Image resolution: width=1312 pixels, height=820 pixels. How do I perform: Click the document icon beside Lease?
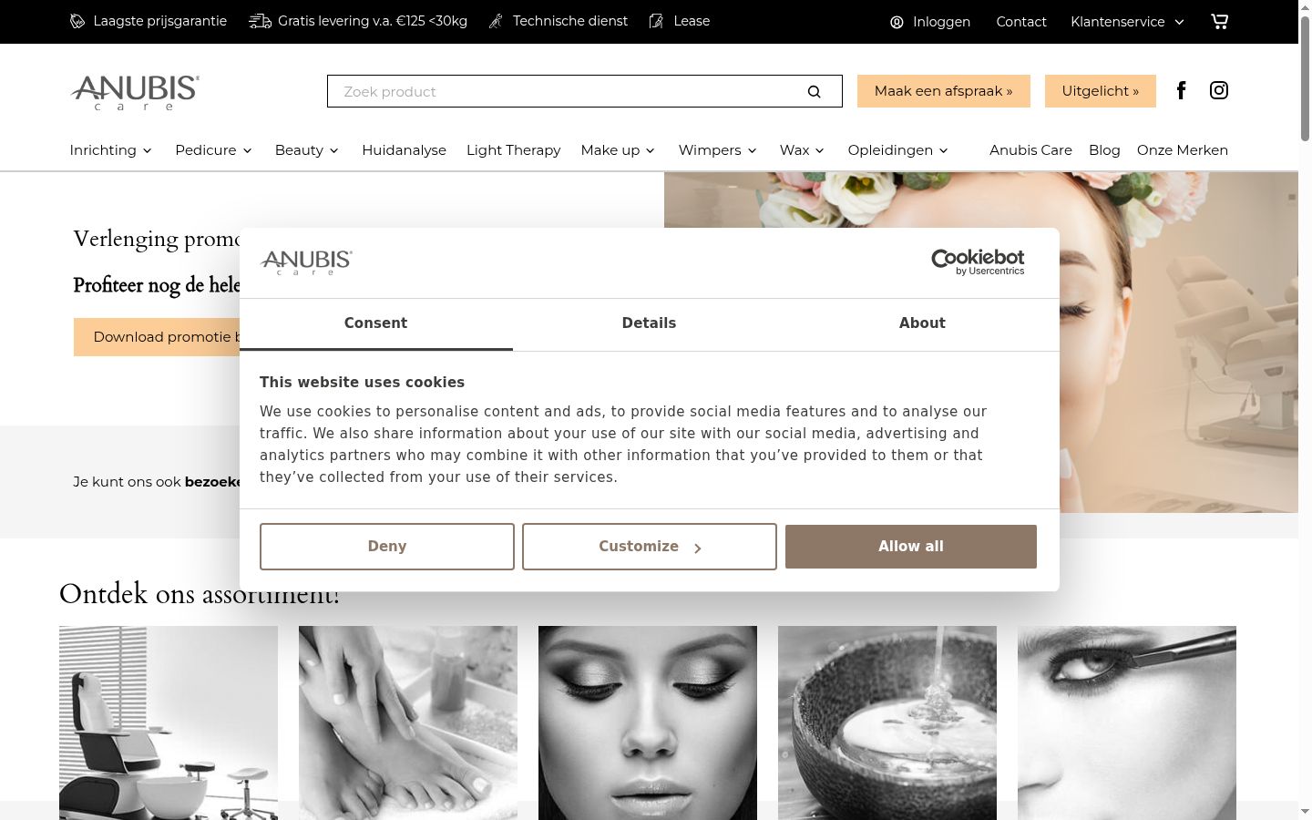(x=656, y=21)
